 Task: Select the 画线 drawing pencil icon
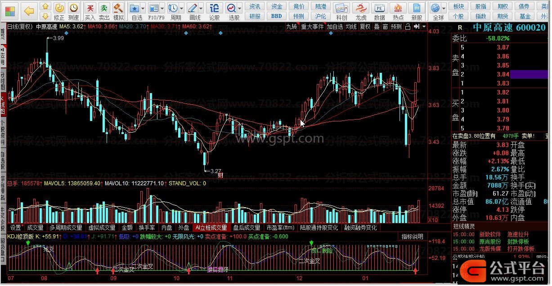pyautogui.click(x=193, y=8)
